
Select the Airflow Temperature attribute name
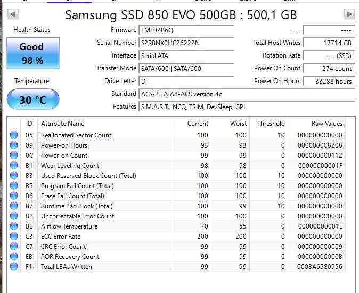pyautogui.click(x=69, y=226)
